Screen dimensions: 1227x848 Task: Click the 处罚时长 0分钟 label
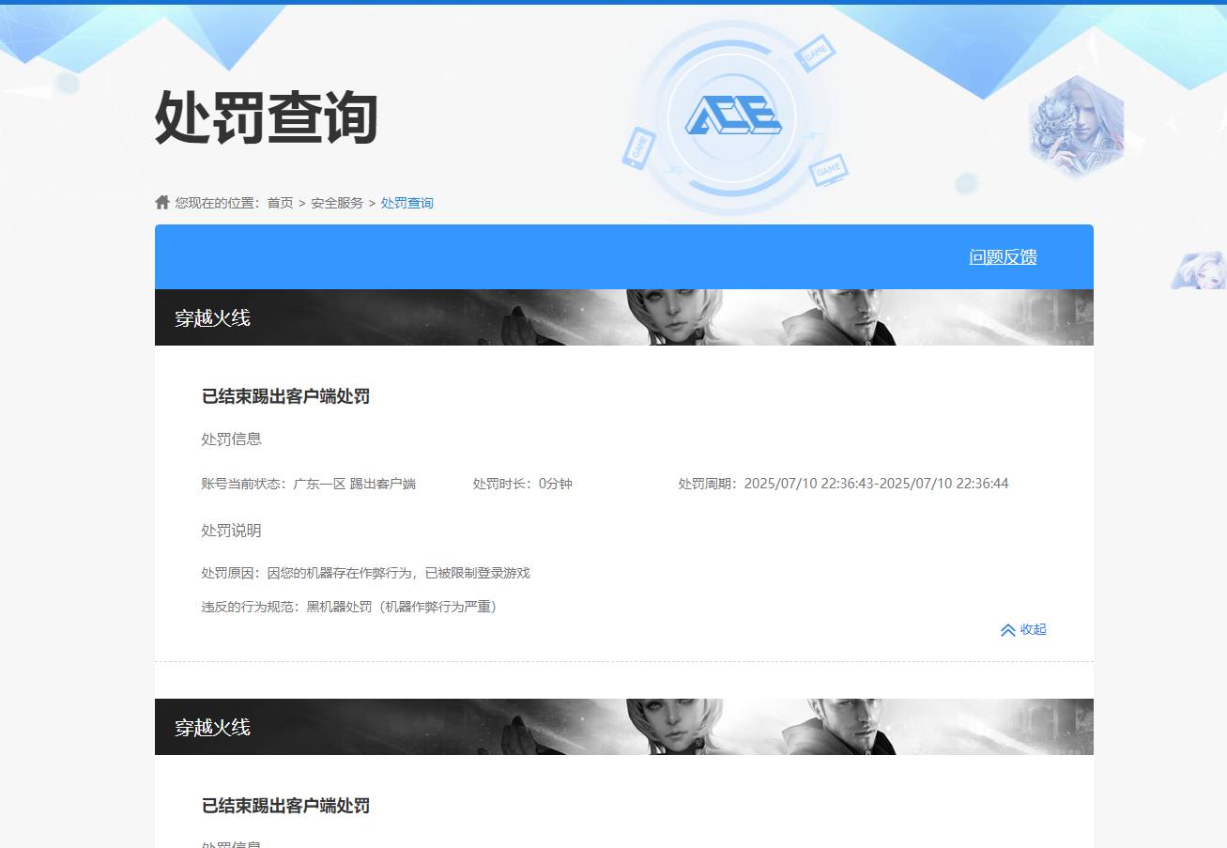click(523, 483)
